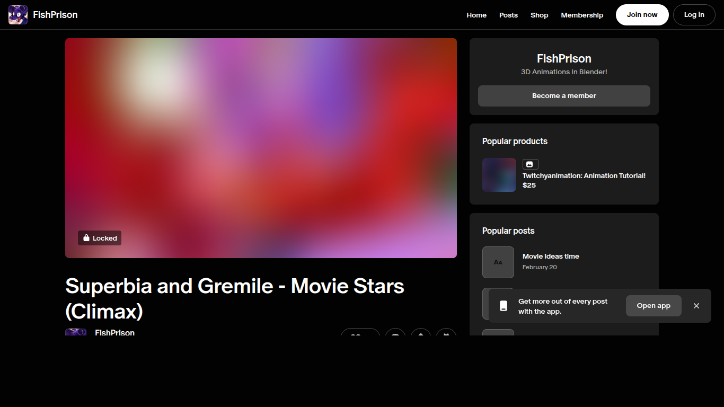724x407 pixels.
Task: Click the Locked padlock badge on post
Action: (x=100, y=238)
